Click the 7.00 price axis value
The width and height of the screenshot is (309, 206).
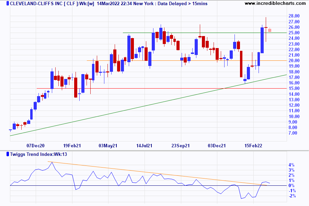pyautogui.click(x=293, y=133)
